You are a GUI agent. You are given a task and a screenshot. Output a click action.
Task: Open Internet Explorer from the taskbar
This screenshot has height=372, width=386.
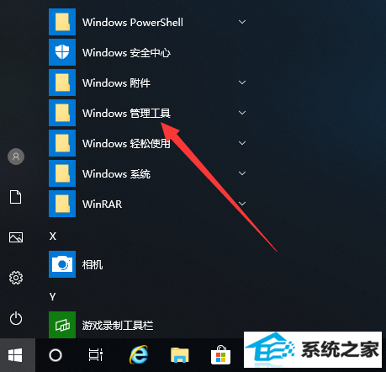click(139, 355)
